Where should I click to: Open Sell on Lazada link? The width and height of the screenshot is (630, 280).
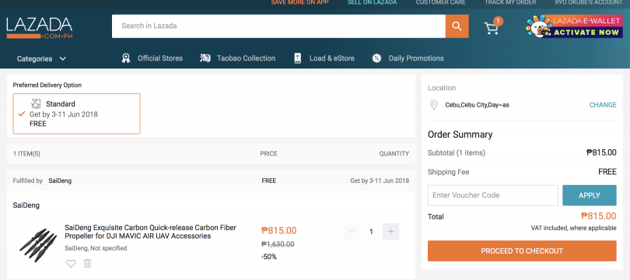click(372, 2)
